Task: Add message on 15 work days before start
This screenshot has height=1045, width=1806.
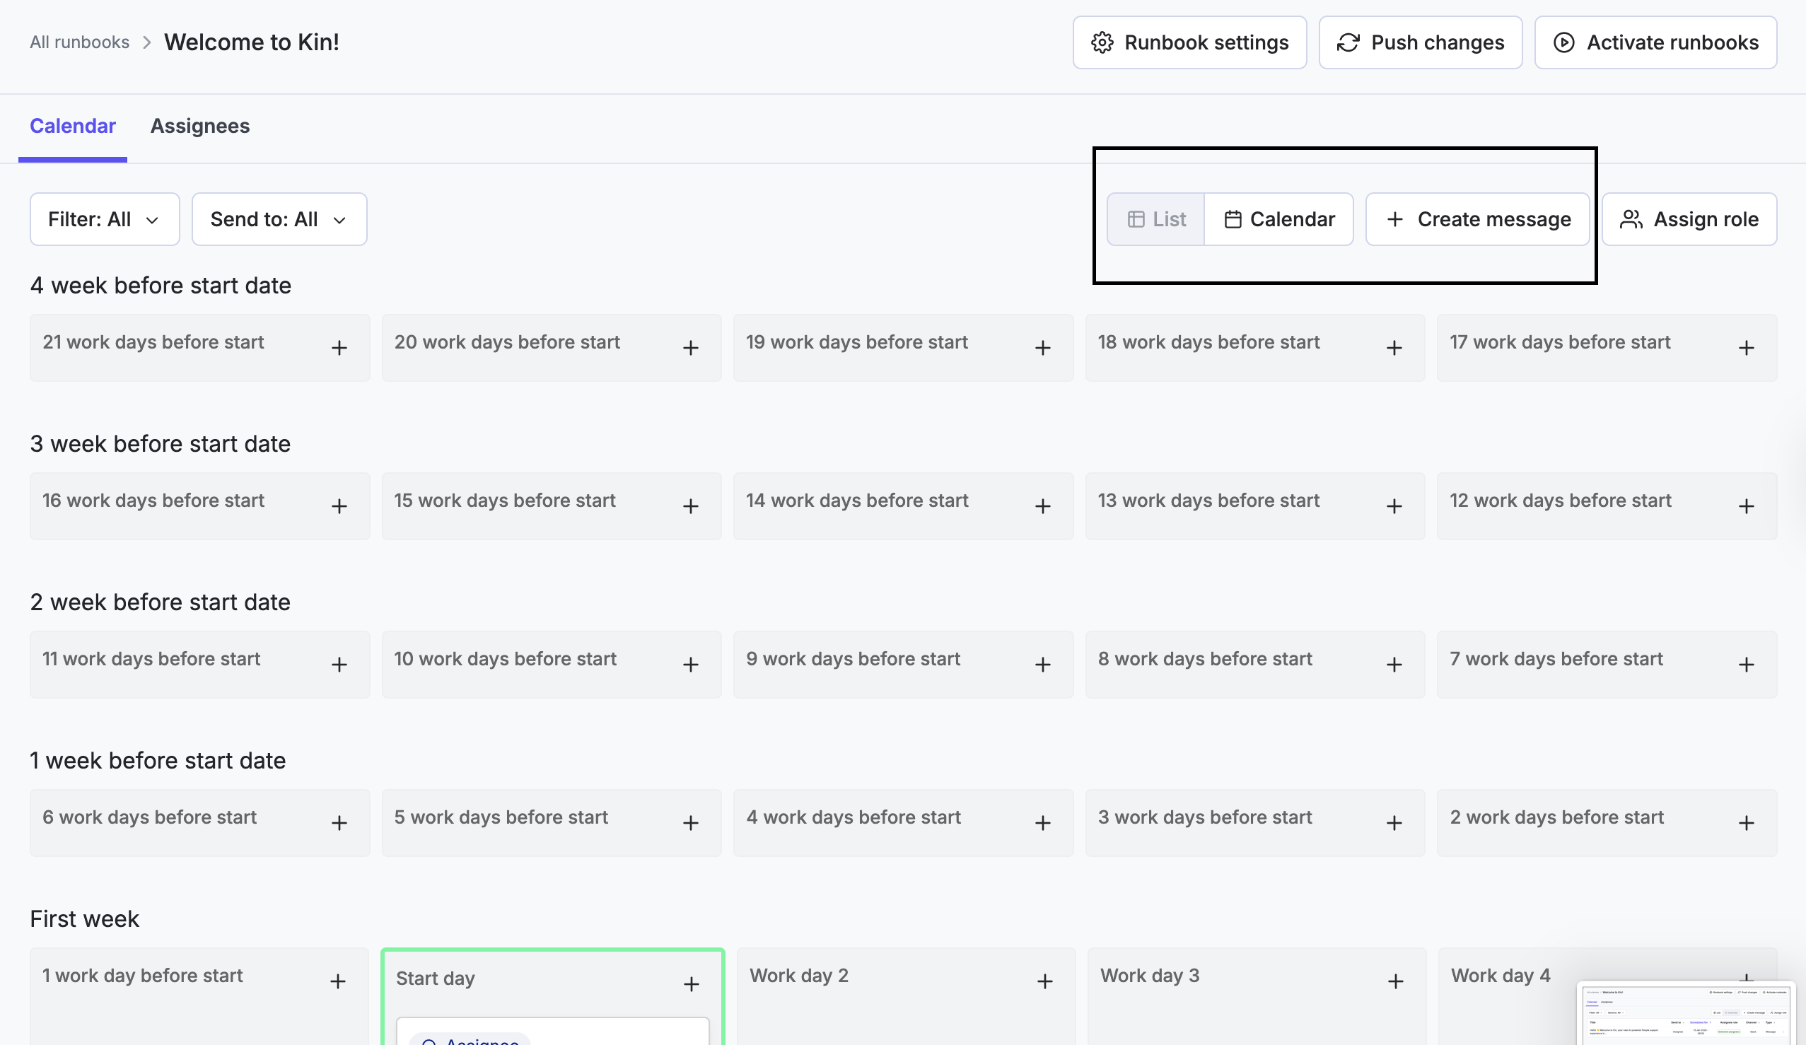Action: (x=691, y=507)
